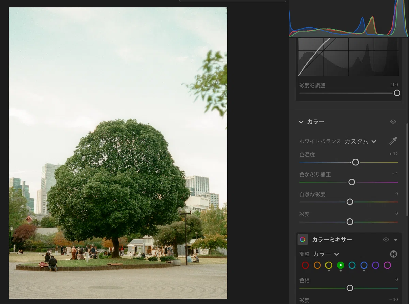Screen dimensions: 409x304
Task: Click the 彩度を調整 slider handle
Action: [397, 93]
